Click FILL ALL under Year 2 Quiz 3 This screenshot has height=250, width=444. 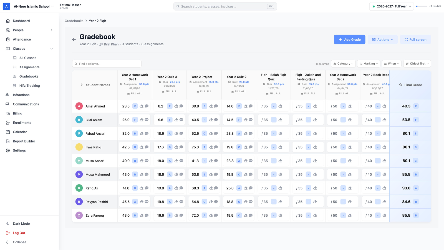(x=169, y=91)
